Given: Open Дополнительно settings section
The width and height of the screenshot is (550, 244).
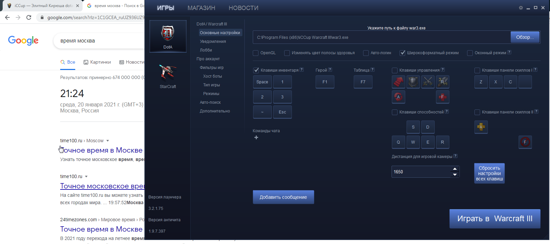Looking at the screenshot, I should pyautogui.click(x=215, y=111).
